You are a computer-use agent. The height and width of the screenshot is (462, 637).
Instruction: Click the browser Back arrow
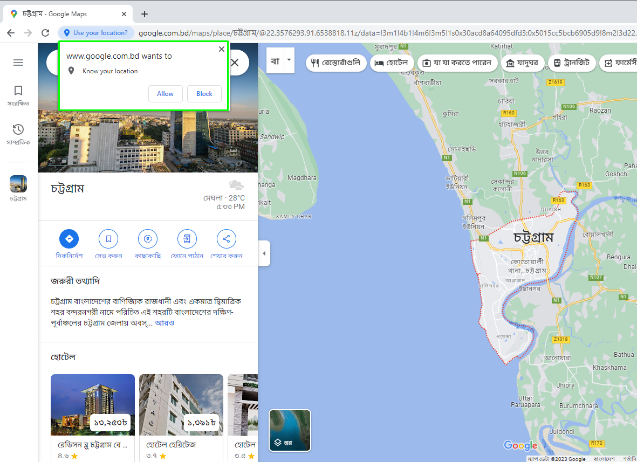pos(11,33)
